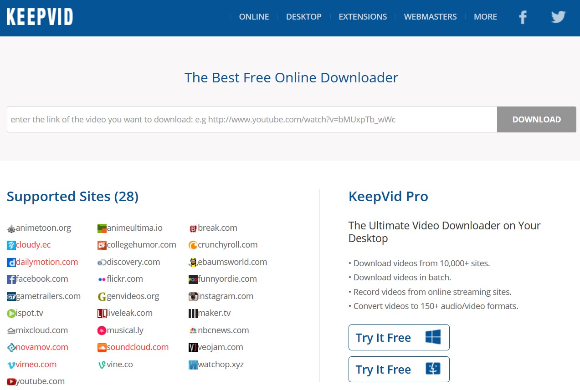The image size is (580, 390).
Task: Click the ispot.tv site icon
Action: click(11, 314)
